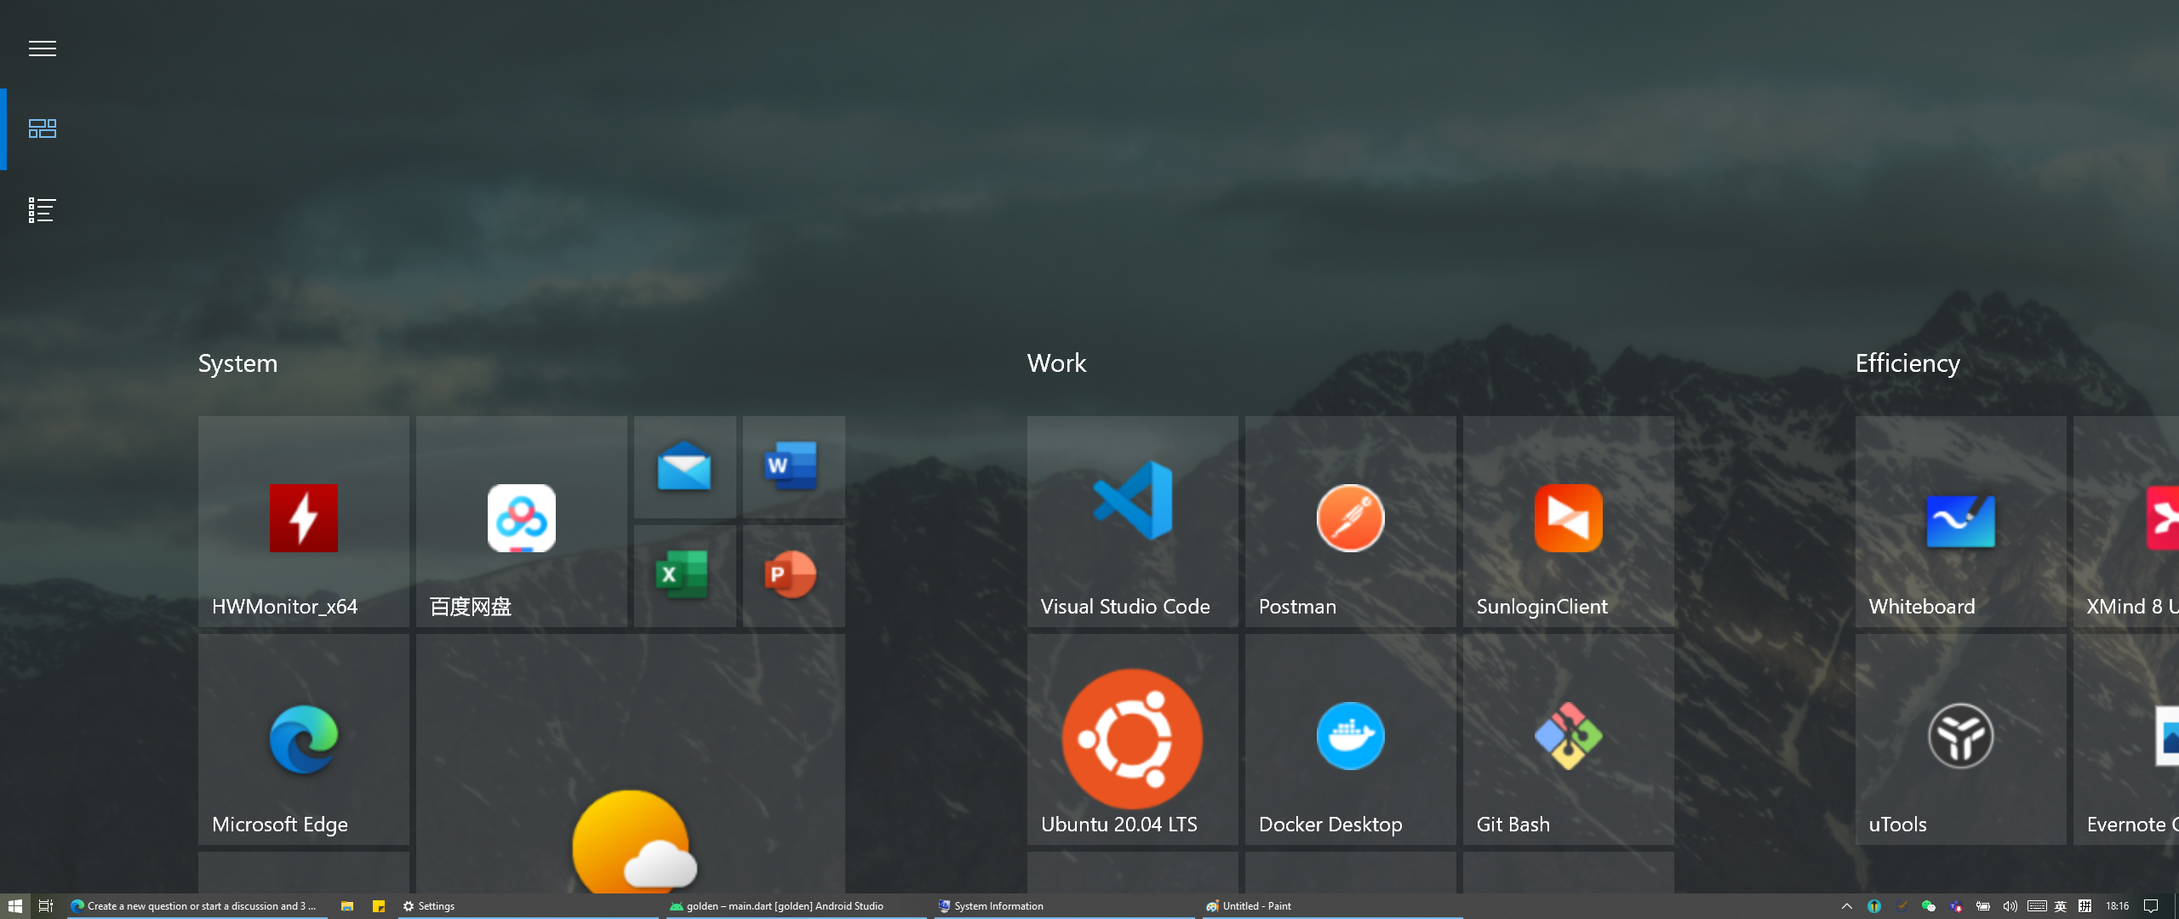Toggle the English/Chinese input mode indicator
The height and width of the screenshot is (919, 2179).
pos(2061,906)
